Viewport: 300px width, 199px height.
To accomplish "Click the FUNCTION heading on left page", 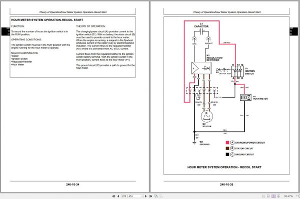I will tap(17, 26).
